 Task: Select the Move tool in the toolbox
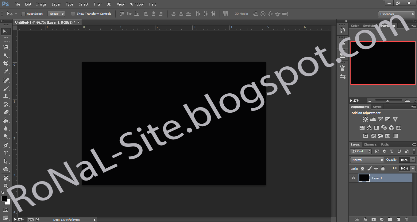(x=6, y=31)
